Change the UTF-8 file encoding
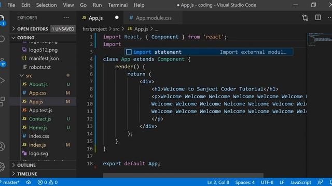The image size is (332, 186). click(x=267, y=182)
